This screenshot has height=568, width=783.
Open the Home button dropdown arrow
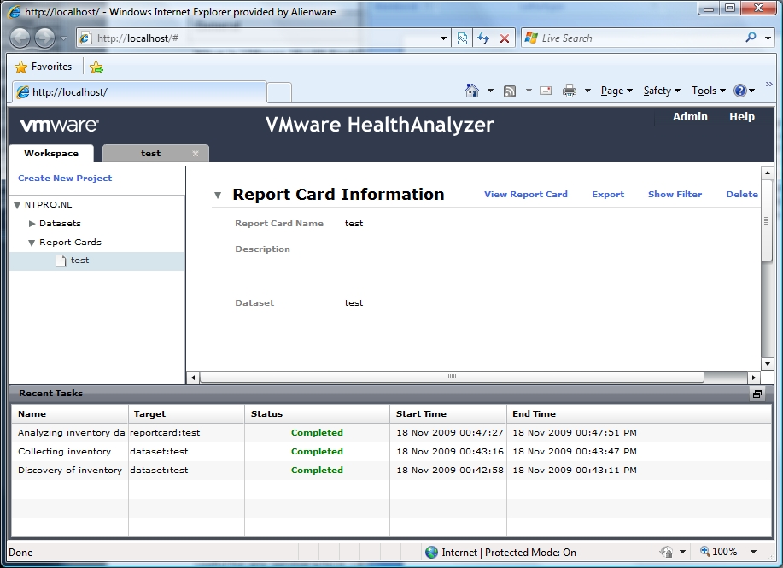[490, 91]
